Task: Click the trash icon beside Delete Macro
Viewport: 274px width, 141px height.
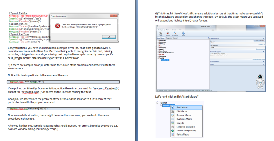Action: point(173,134)
